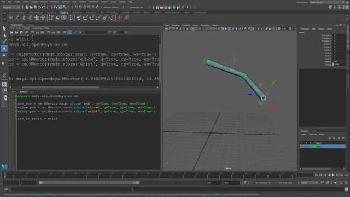Image resolution: width=350 pixels, height=197 pixels.
Task: Toggle visibility of selected green layer
Action: point(302,147)
